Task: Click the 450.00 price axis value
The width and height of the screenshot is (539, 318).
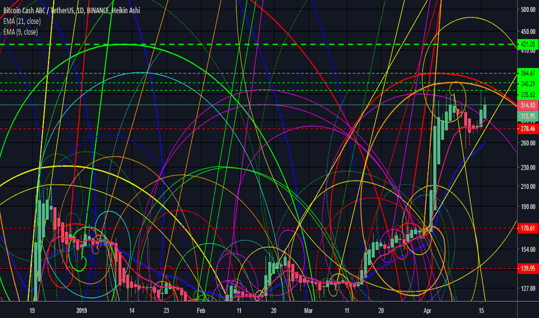Action: pyautogui.click(x=528, y=32)
